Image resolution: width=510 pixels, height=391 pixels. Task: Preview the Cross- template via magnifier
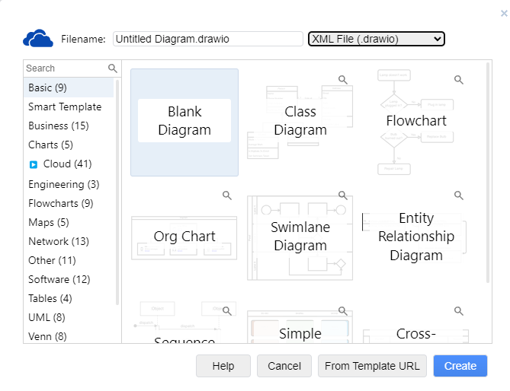pos(459,311)
